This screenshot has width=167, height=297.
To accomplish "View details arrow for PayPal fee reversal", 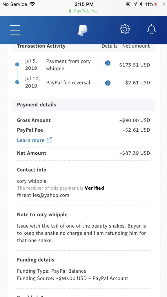I will point(108,83).
